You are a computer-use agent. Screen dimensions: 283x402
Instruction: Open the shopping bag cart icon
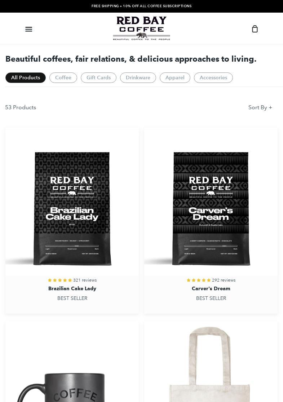coord(255,29)
